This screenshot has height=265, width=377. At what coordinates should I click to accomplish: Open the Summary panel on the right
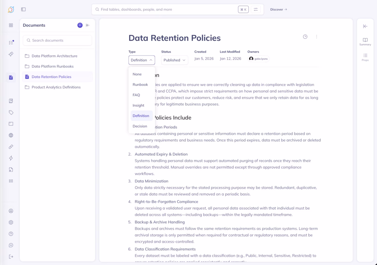point(365,41)
